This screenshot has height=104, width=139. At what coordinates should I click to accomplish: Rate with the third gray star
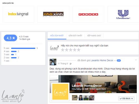pos(71,50)
